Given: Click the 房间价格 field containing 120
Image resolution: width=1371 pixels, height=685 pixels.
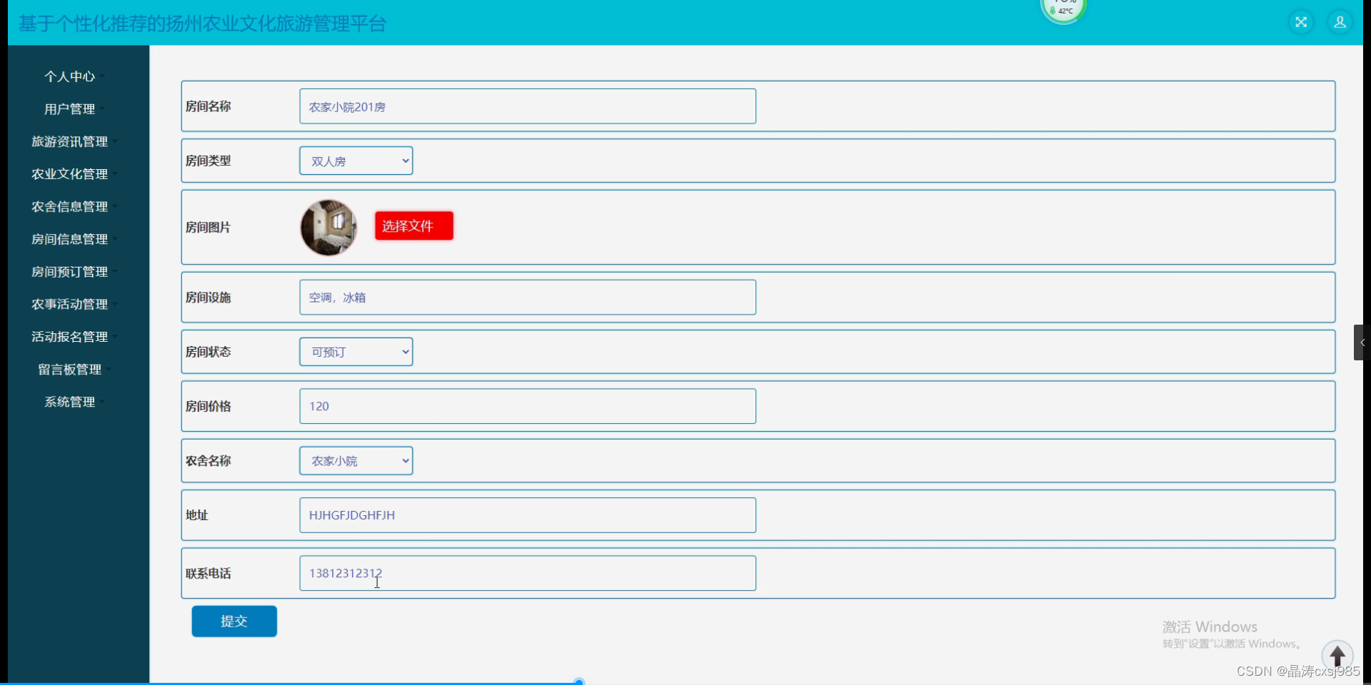Looking at the screenshot, I should (528, 406).
